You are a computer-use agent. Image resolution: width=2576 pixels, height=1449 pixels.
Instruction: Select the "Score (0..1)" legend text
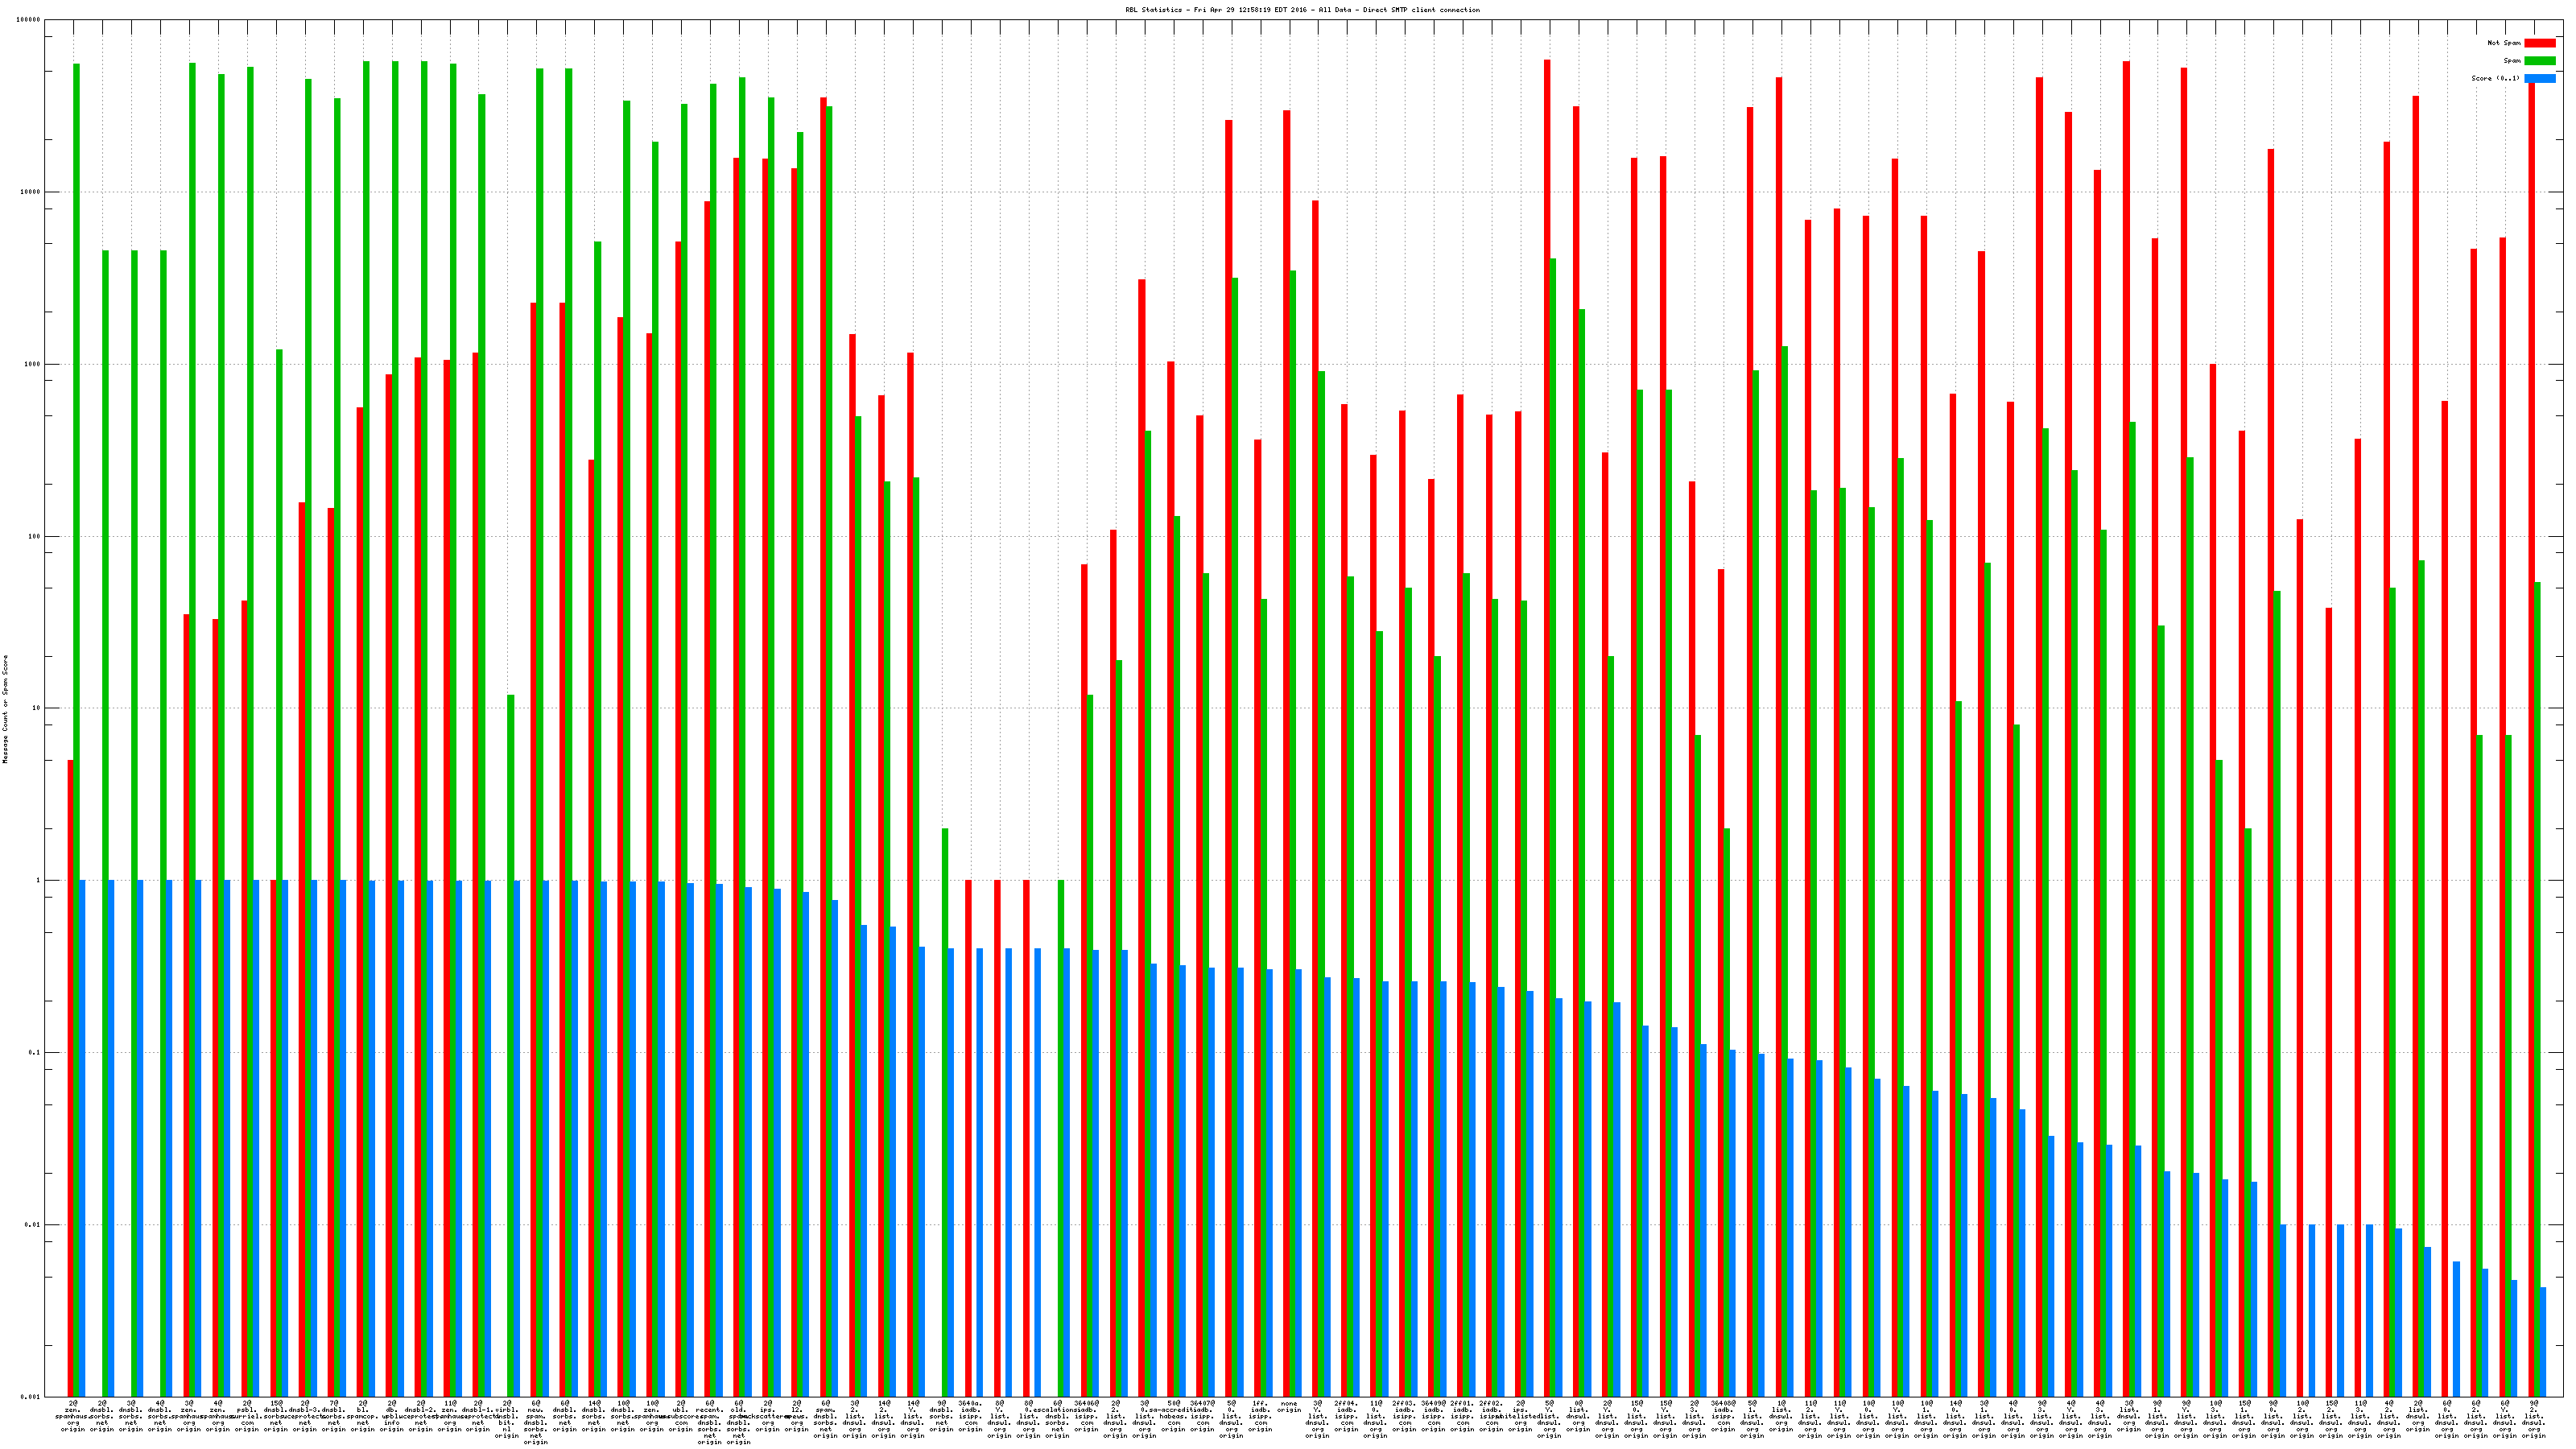pos(2495,78)
